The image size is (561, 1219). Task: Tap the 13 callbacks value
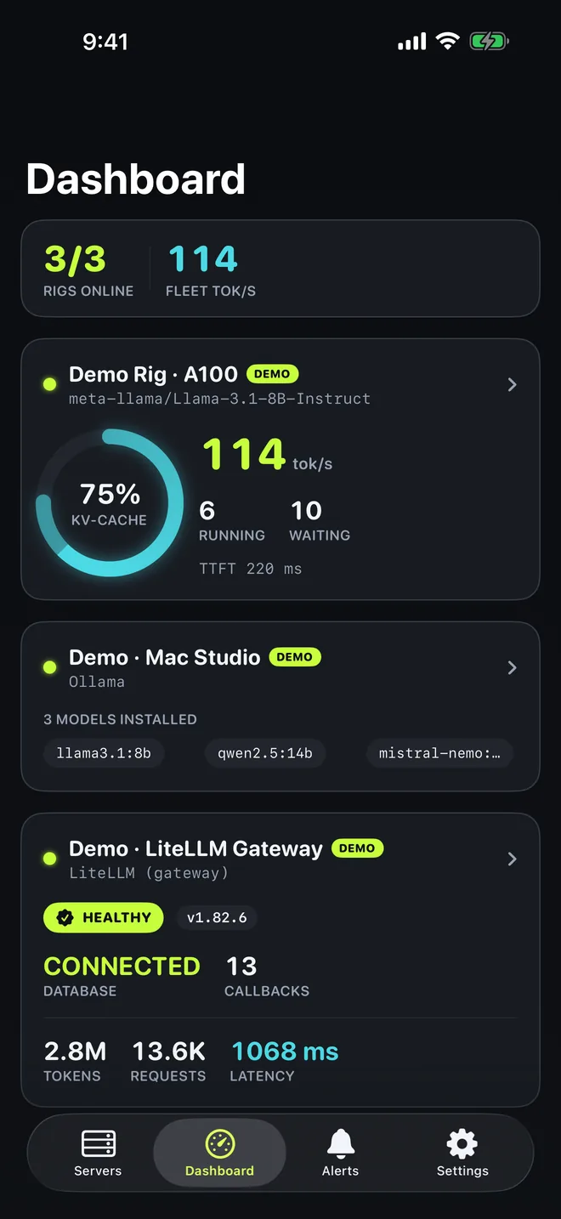point(241,967)
